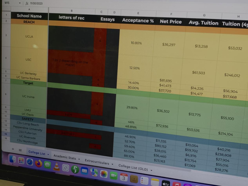Add a new sheet with plus icon
Screen dimensions: 248x186
click(13, 149)
